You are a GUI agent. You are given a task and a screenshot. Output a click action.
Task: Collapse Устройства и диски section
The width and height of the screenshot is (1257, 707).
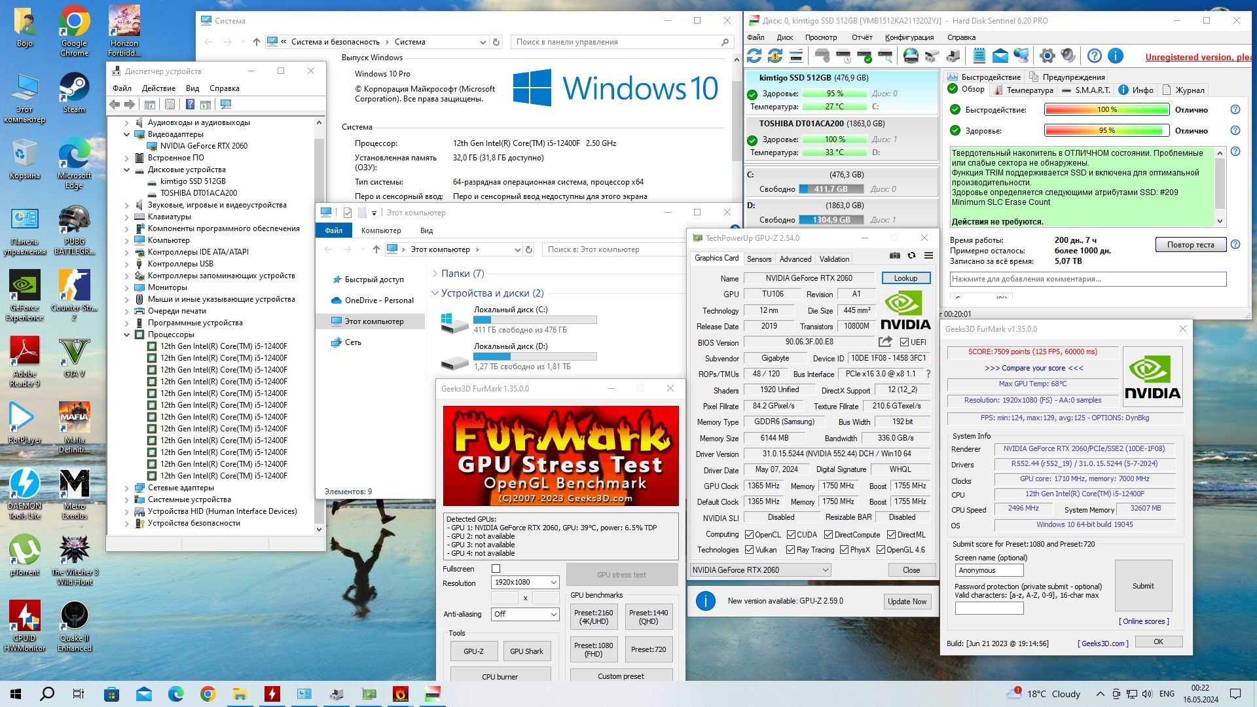(x=435, y=293)
